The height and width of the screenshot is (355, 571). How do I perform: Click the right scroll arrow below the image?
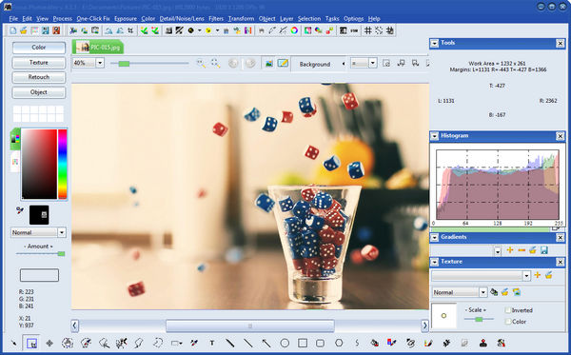(x=424, y=325)
